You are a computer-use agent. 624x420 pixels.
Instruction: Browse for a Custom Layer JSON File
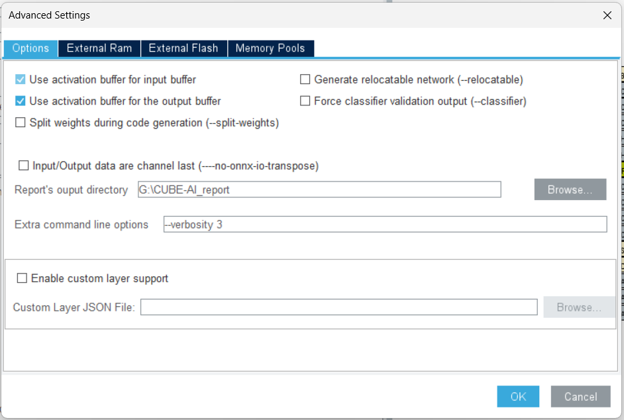[x=579, y=307]
